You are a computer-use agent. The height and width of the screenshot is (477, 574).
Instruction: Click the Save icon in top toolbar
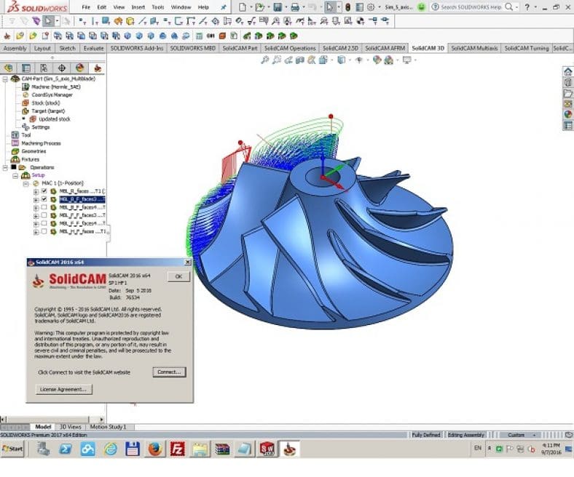(x=277, y=7)
